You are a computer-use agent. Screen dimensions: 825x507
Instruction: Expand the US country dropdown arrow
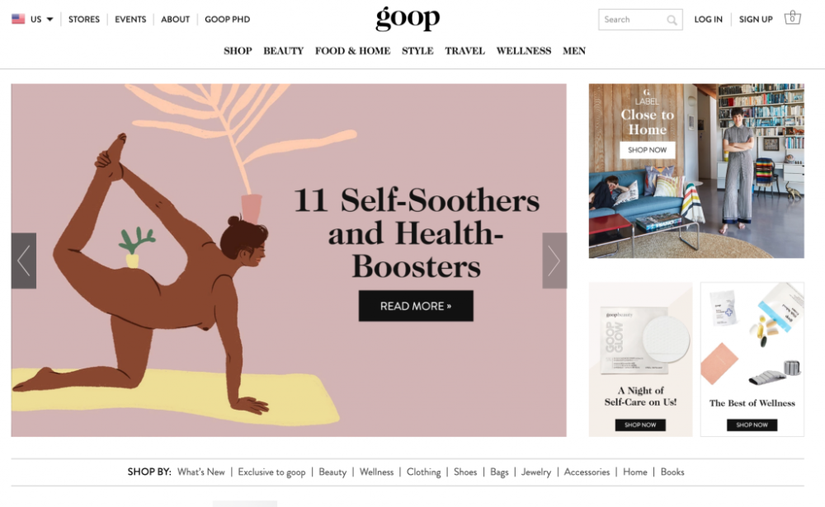50,20
